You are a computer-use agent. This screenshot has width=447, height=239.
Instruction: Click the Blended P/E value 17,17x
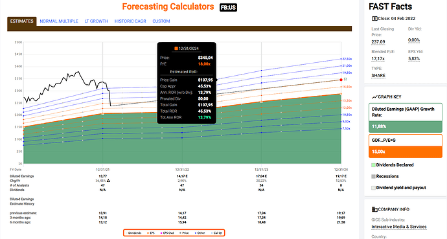(x=378, y=59)
